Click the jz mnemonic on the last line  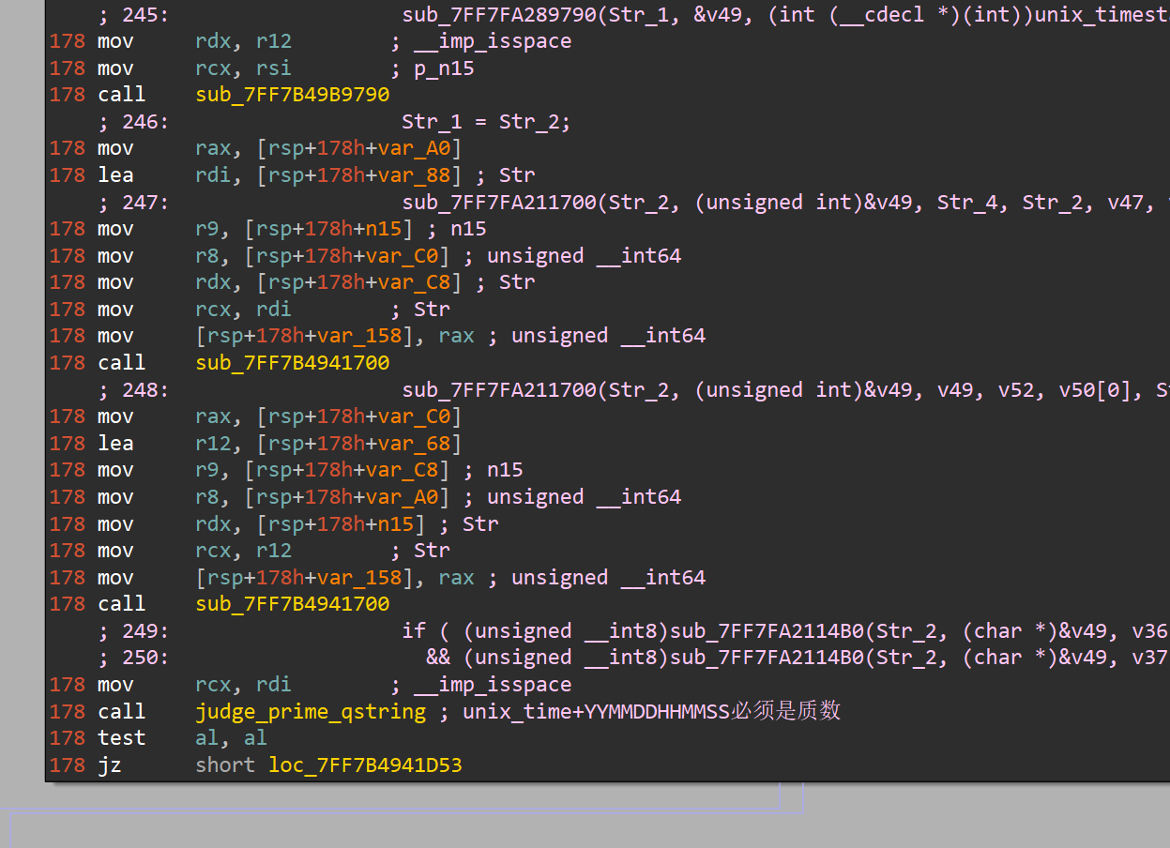pyautogui.click(x=109, y=765)
